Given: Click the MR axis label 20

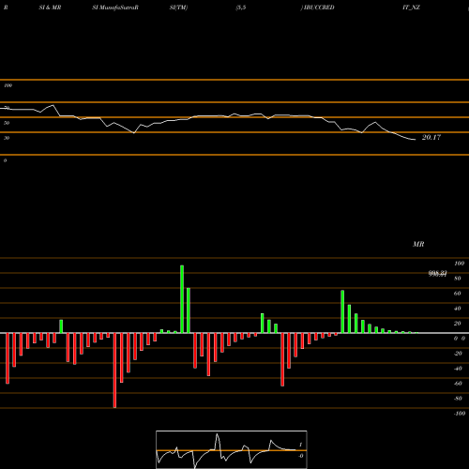Looking at the screenshot, I should click(x=457, y=324).
